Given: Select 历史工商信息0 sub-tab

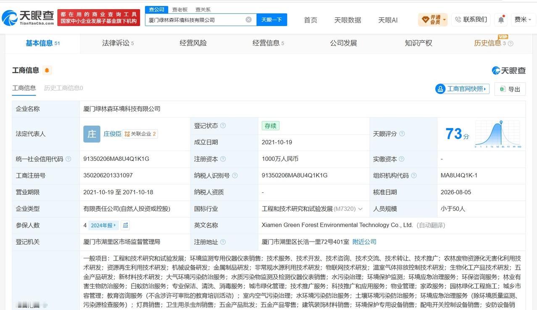Looking at the screenshot, I should [63, 88].
